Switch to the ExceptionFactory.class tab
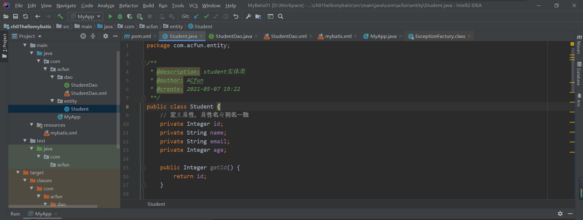The height and width of the screenshot is (220, 583). pyautogui.click(x=440, y=36)
